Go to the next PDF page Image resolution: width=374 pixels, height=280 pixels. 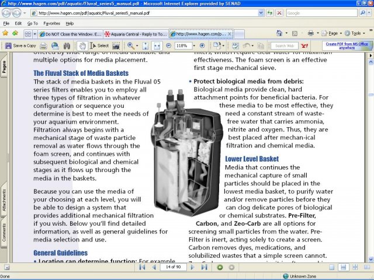pos(192,267)
